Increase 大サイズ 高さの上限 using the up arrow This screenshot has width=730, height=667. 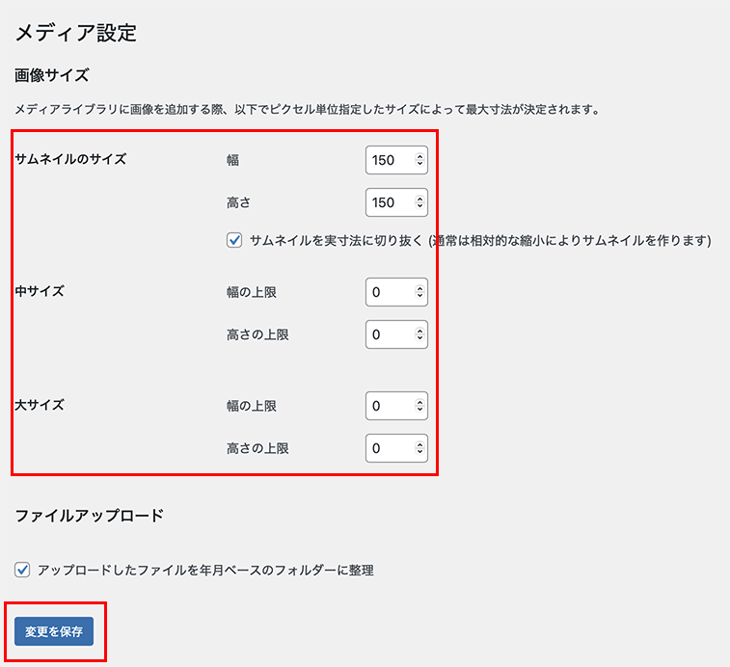pyautogui.click(x=419, y=444)
